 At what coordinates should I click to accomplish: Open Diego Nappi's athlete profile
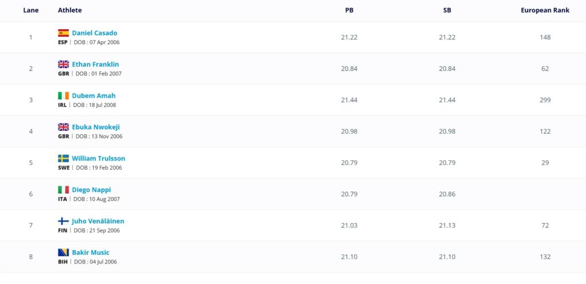(92, 190)
